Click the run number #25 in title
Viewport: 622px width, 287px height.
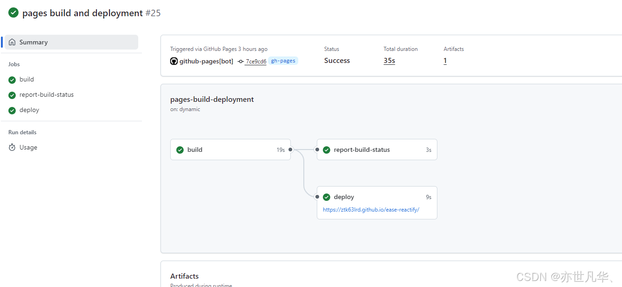(x=153, y=13)
